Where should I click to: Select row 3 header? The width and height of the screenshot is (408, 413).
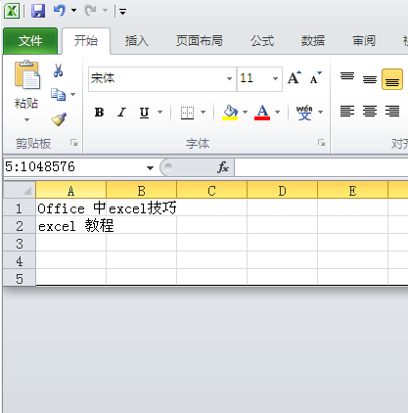[20, 243]
